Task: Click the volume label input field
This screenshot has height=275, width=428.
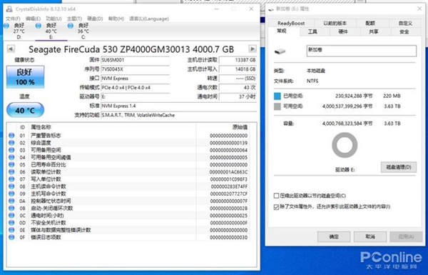Action: click(x=362, y=51)
